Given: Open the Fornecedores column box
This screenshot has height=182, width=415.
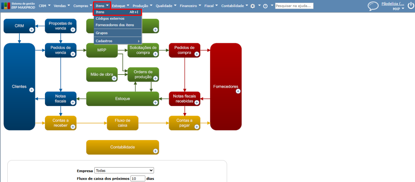Looking at the screenshot, I should [x=226, y=86].
